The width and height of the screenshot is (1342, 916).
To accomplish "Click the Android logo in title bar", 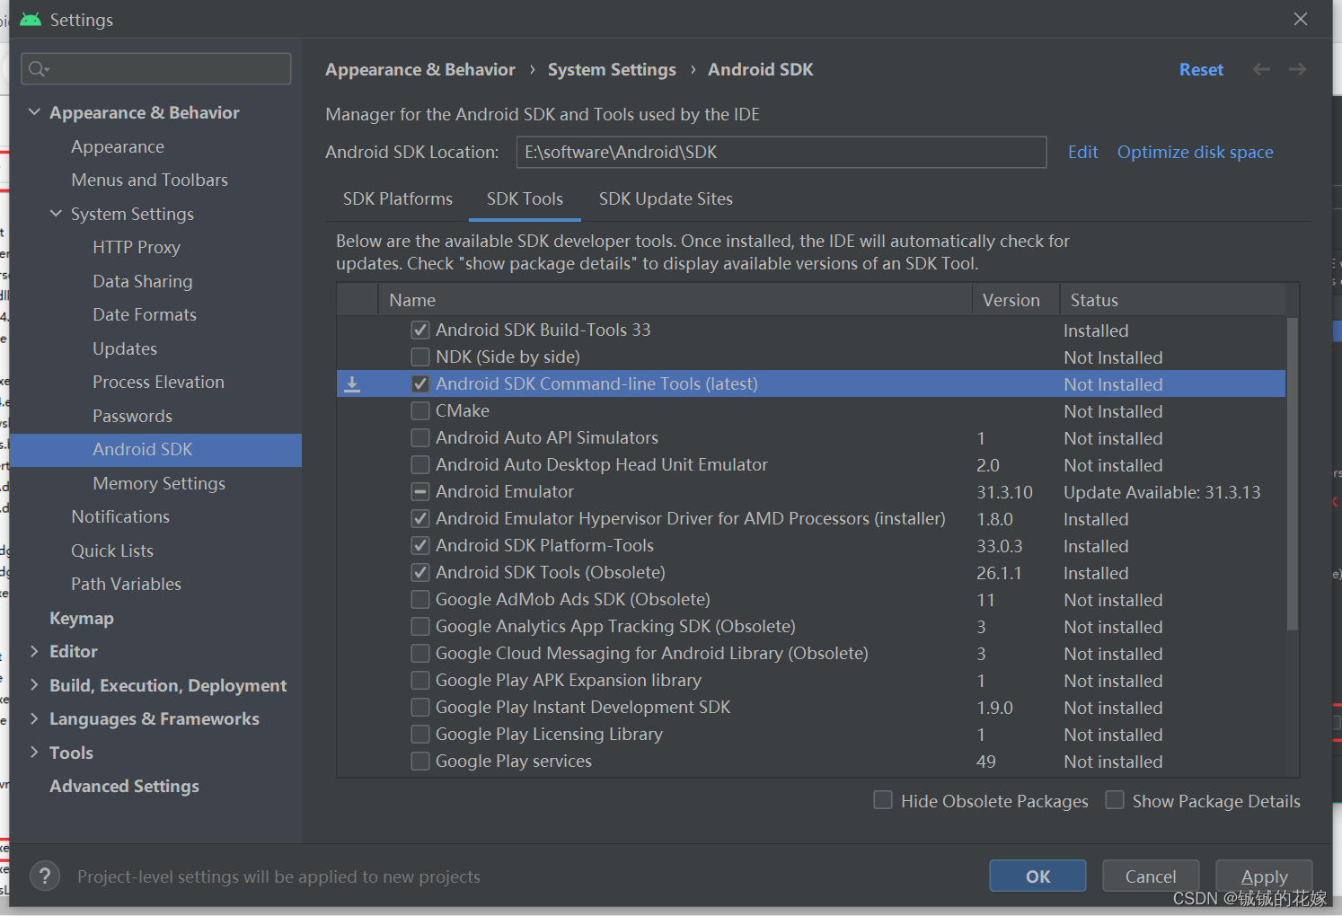I will (x=31, y=20).
